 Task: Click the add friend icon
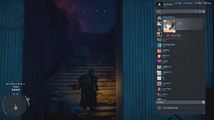204,11
